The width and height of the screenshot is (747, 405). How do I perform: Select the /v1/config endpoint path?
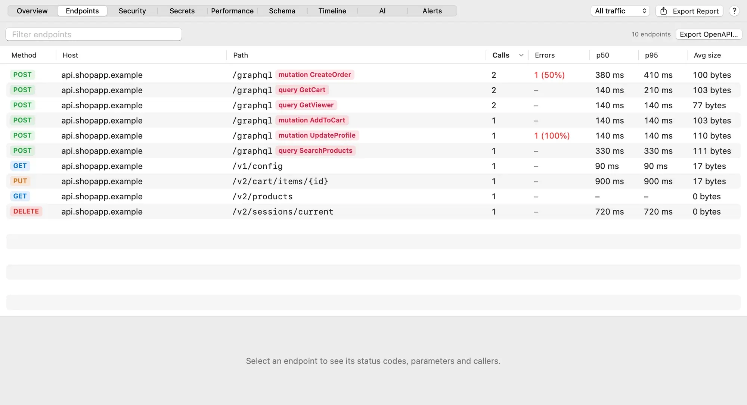pos(257,166)
